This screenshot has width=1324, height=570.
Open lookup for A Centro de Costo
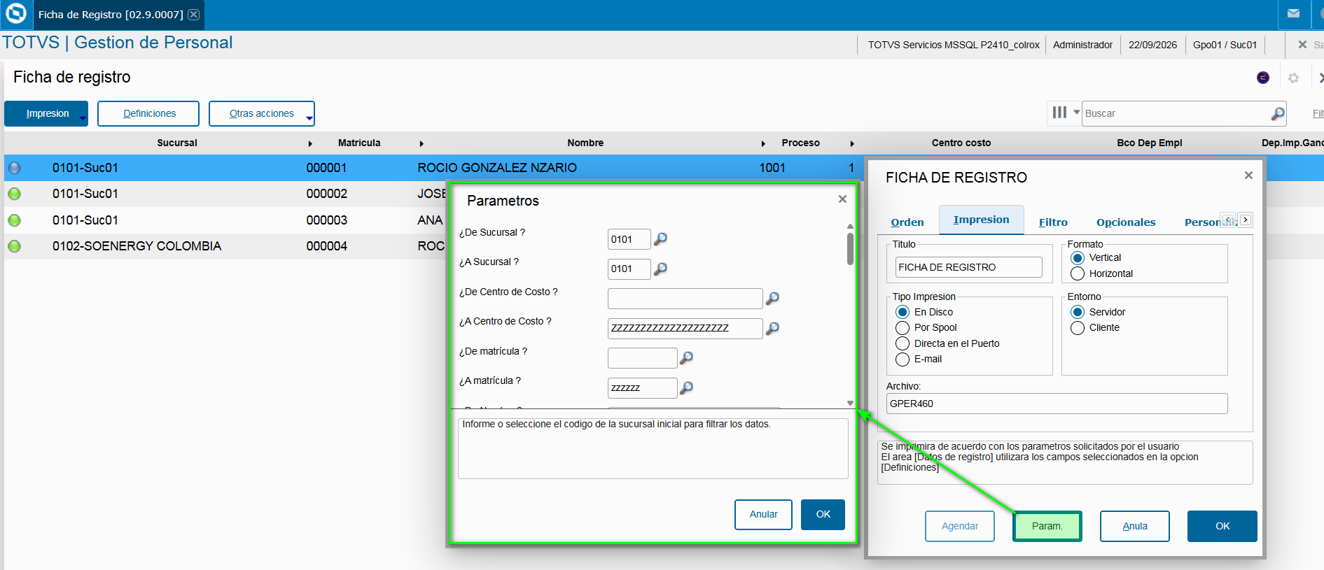[772, 328]
